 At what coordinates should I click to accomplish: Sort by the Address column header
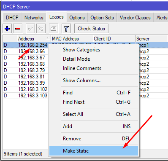click(34, 38)
